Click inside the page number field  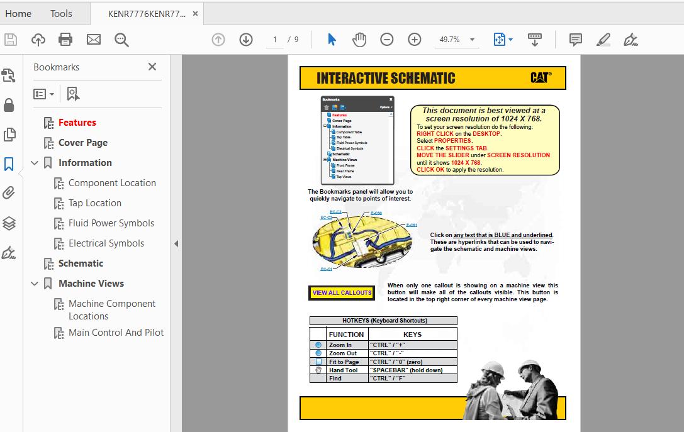(273, 39)
